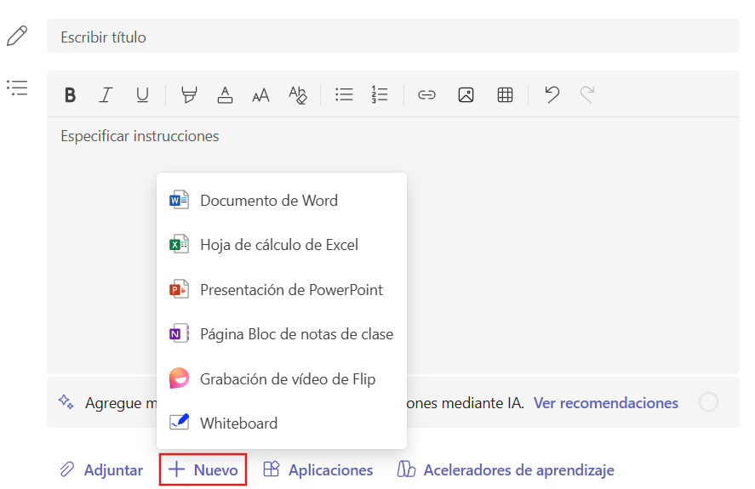The height and width of the screenshot is (489, 755).
Task: Create a new Excel spreadsheet
Action: pyautogui.click(x=282, y=245)
